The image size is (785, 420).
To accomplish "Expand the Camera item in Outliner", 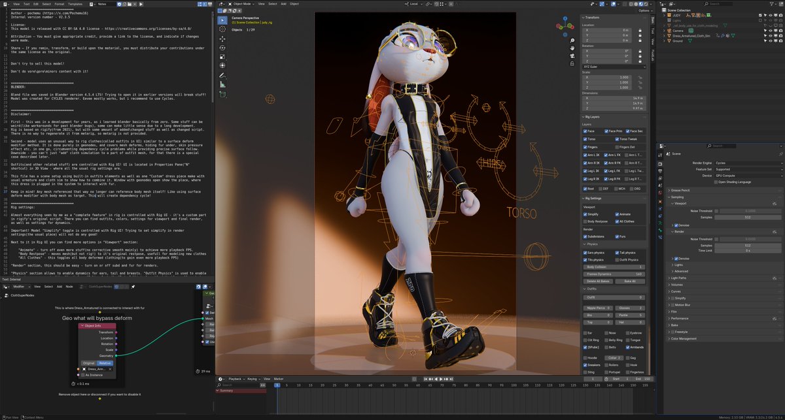I will [665, 29].
